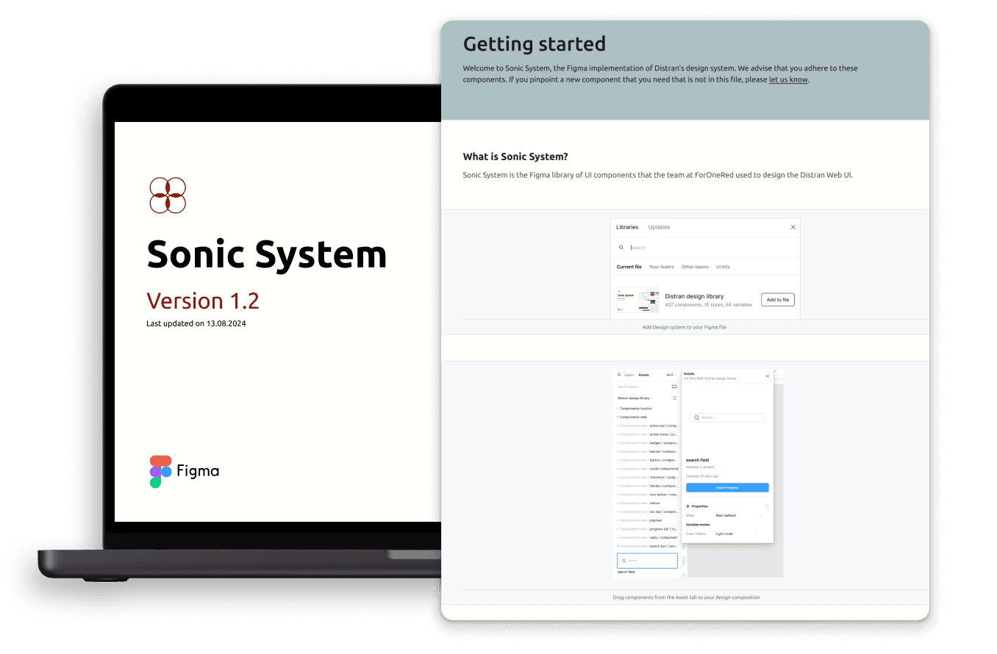The image size is (997, 654).
Task: Expand the banner components row
Action: point(647,452)
